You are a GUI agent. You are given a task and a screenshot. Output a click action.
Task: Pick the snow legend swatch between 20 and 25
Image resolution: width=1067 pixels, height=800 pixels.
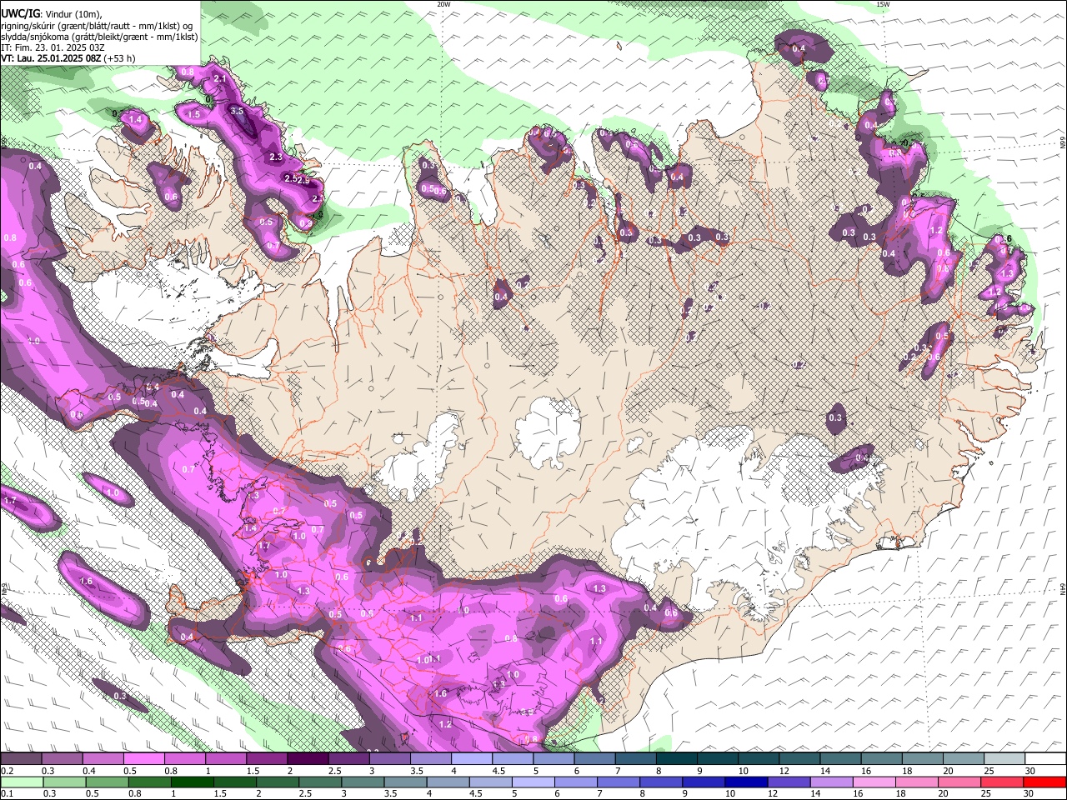point(964,759)
